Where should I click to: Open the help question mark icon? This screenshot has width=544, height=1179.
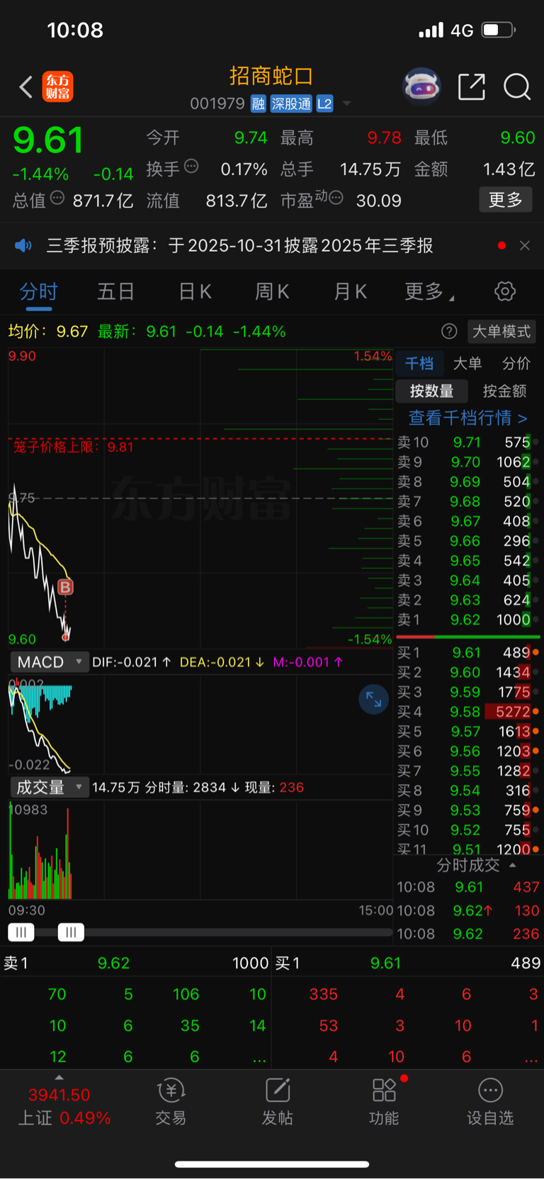(x=449, y=331)
